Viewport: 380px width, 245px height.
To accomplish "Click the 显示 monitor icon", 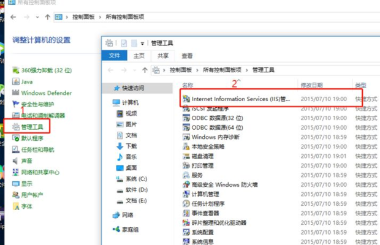I will coord(16,184).
